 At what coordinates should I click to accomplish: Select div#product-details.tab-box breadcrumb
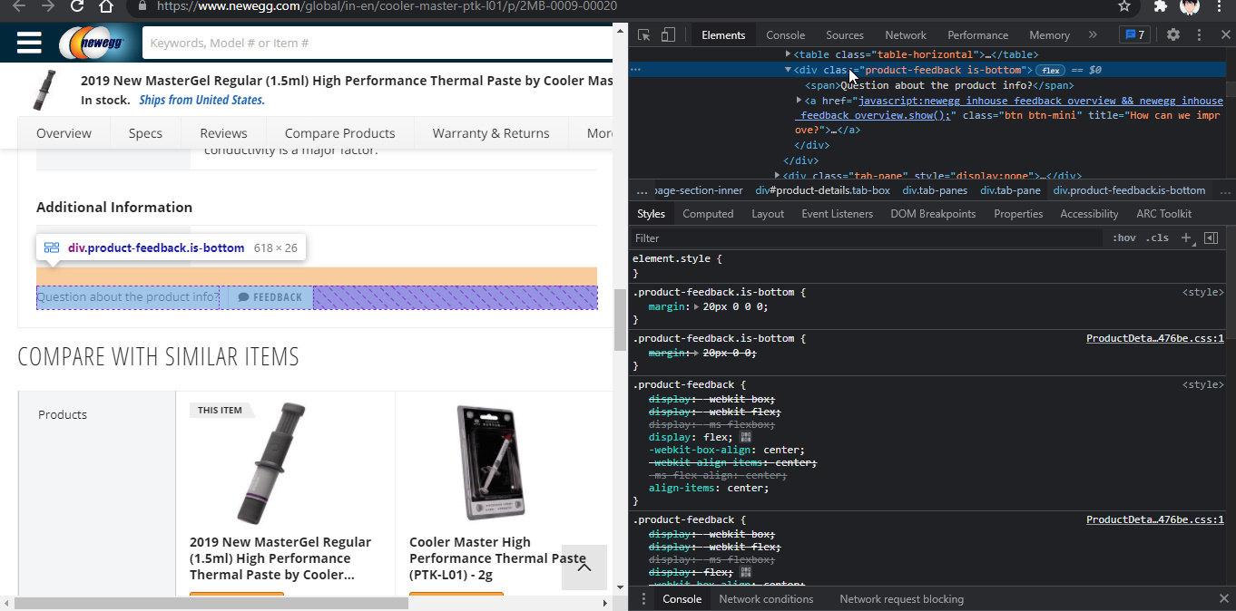point(822,190)
